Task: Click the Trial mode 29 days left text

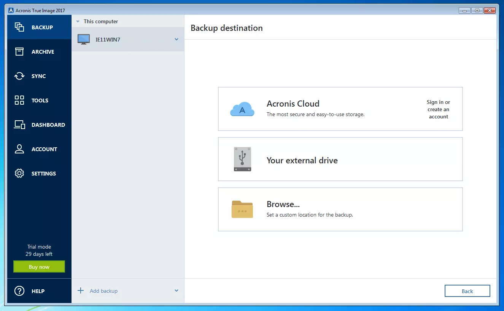Action: (x=39, y=250)
